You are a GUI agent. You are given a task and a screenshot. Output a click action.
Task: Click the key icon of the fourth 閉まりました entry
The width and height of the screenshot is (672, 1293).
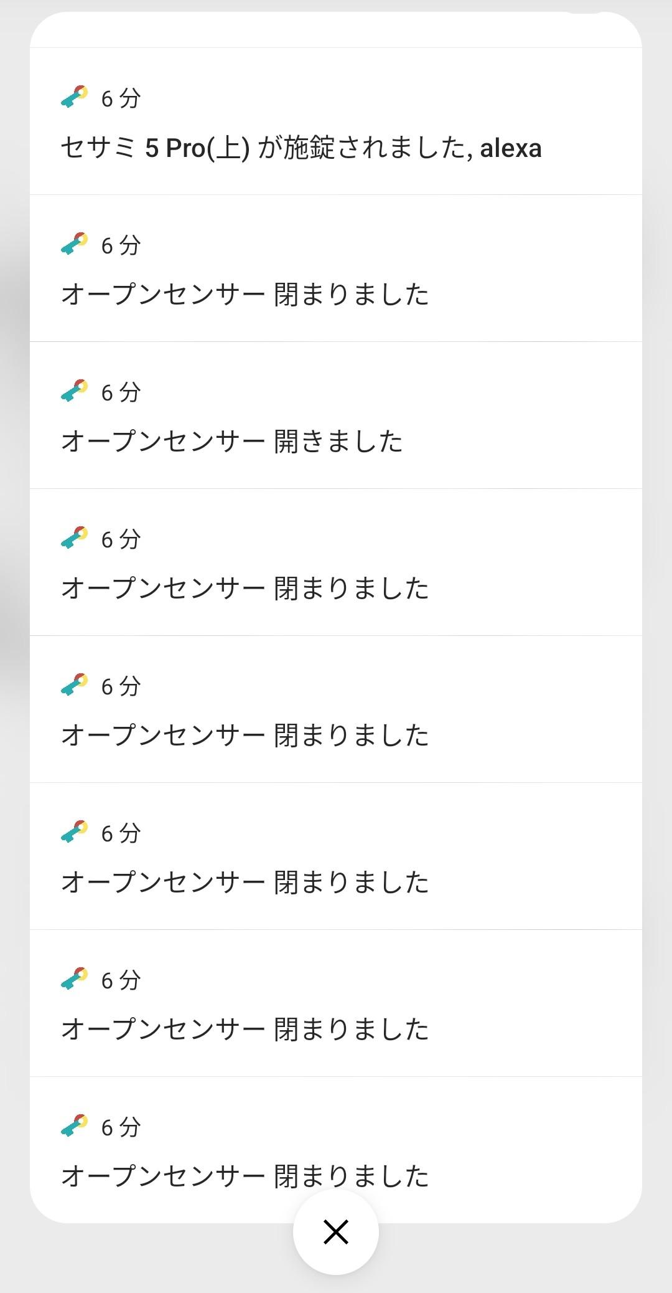click(x=75, y=833)
